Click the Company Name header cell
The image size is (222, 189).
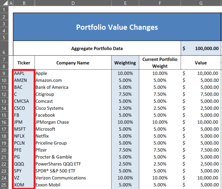(73, 62)
